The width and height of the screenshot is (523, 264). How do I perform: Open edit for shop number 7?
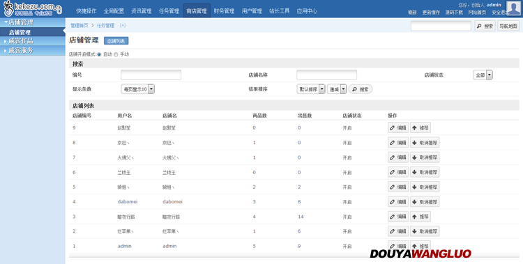[x=398, y=157]
